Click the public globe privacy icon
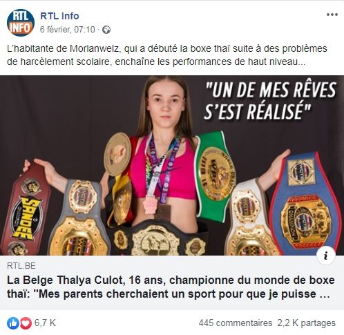The image size is (344, 335). 106,30
